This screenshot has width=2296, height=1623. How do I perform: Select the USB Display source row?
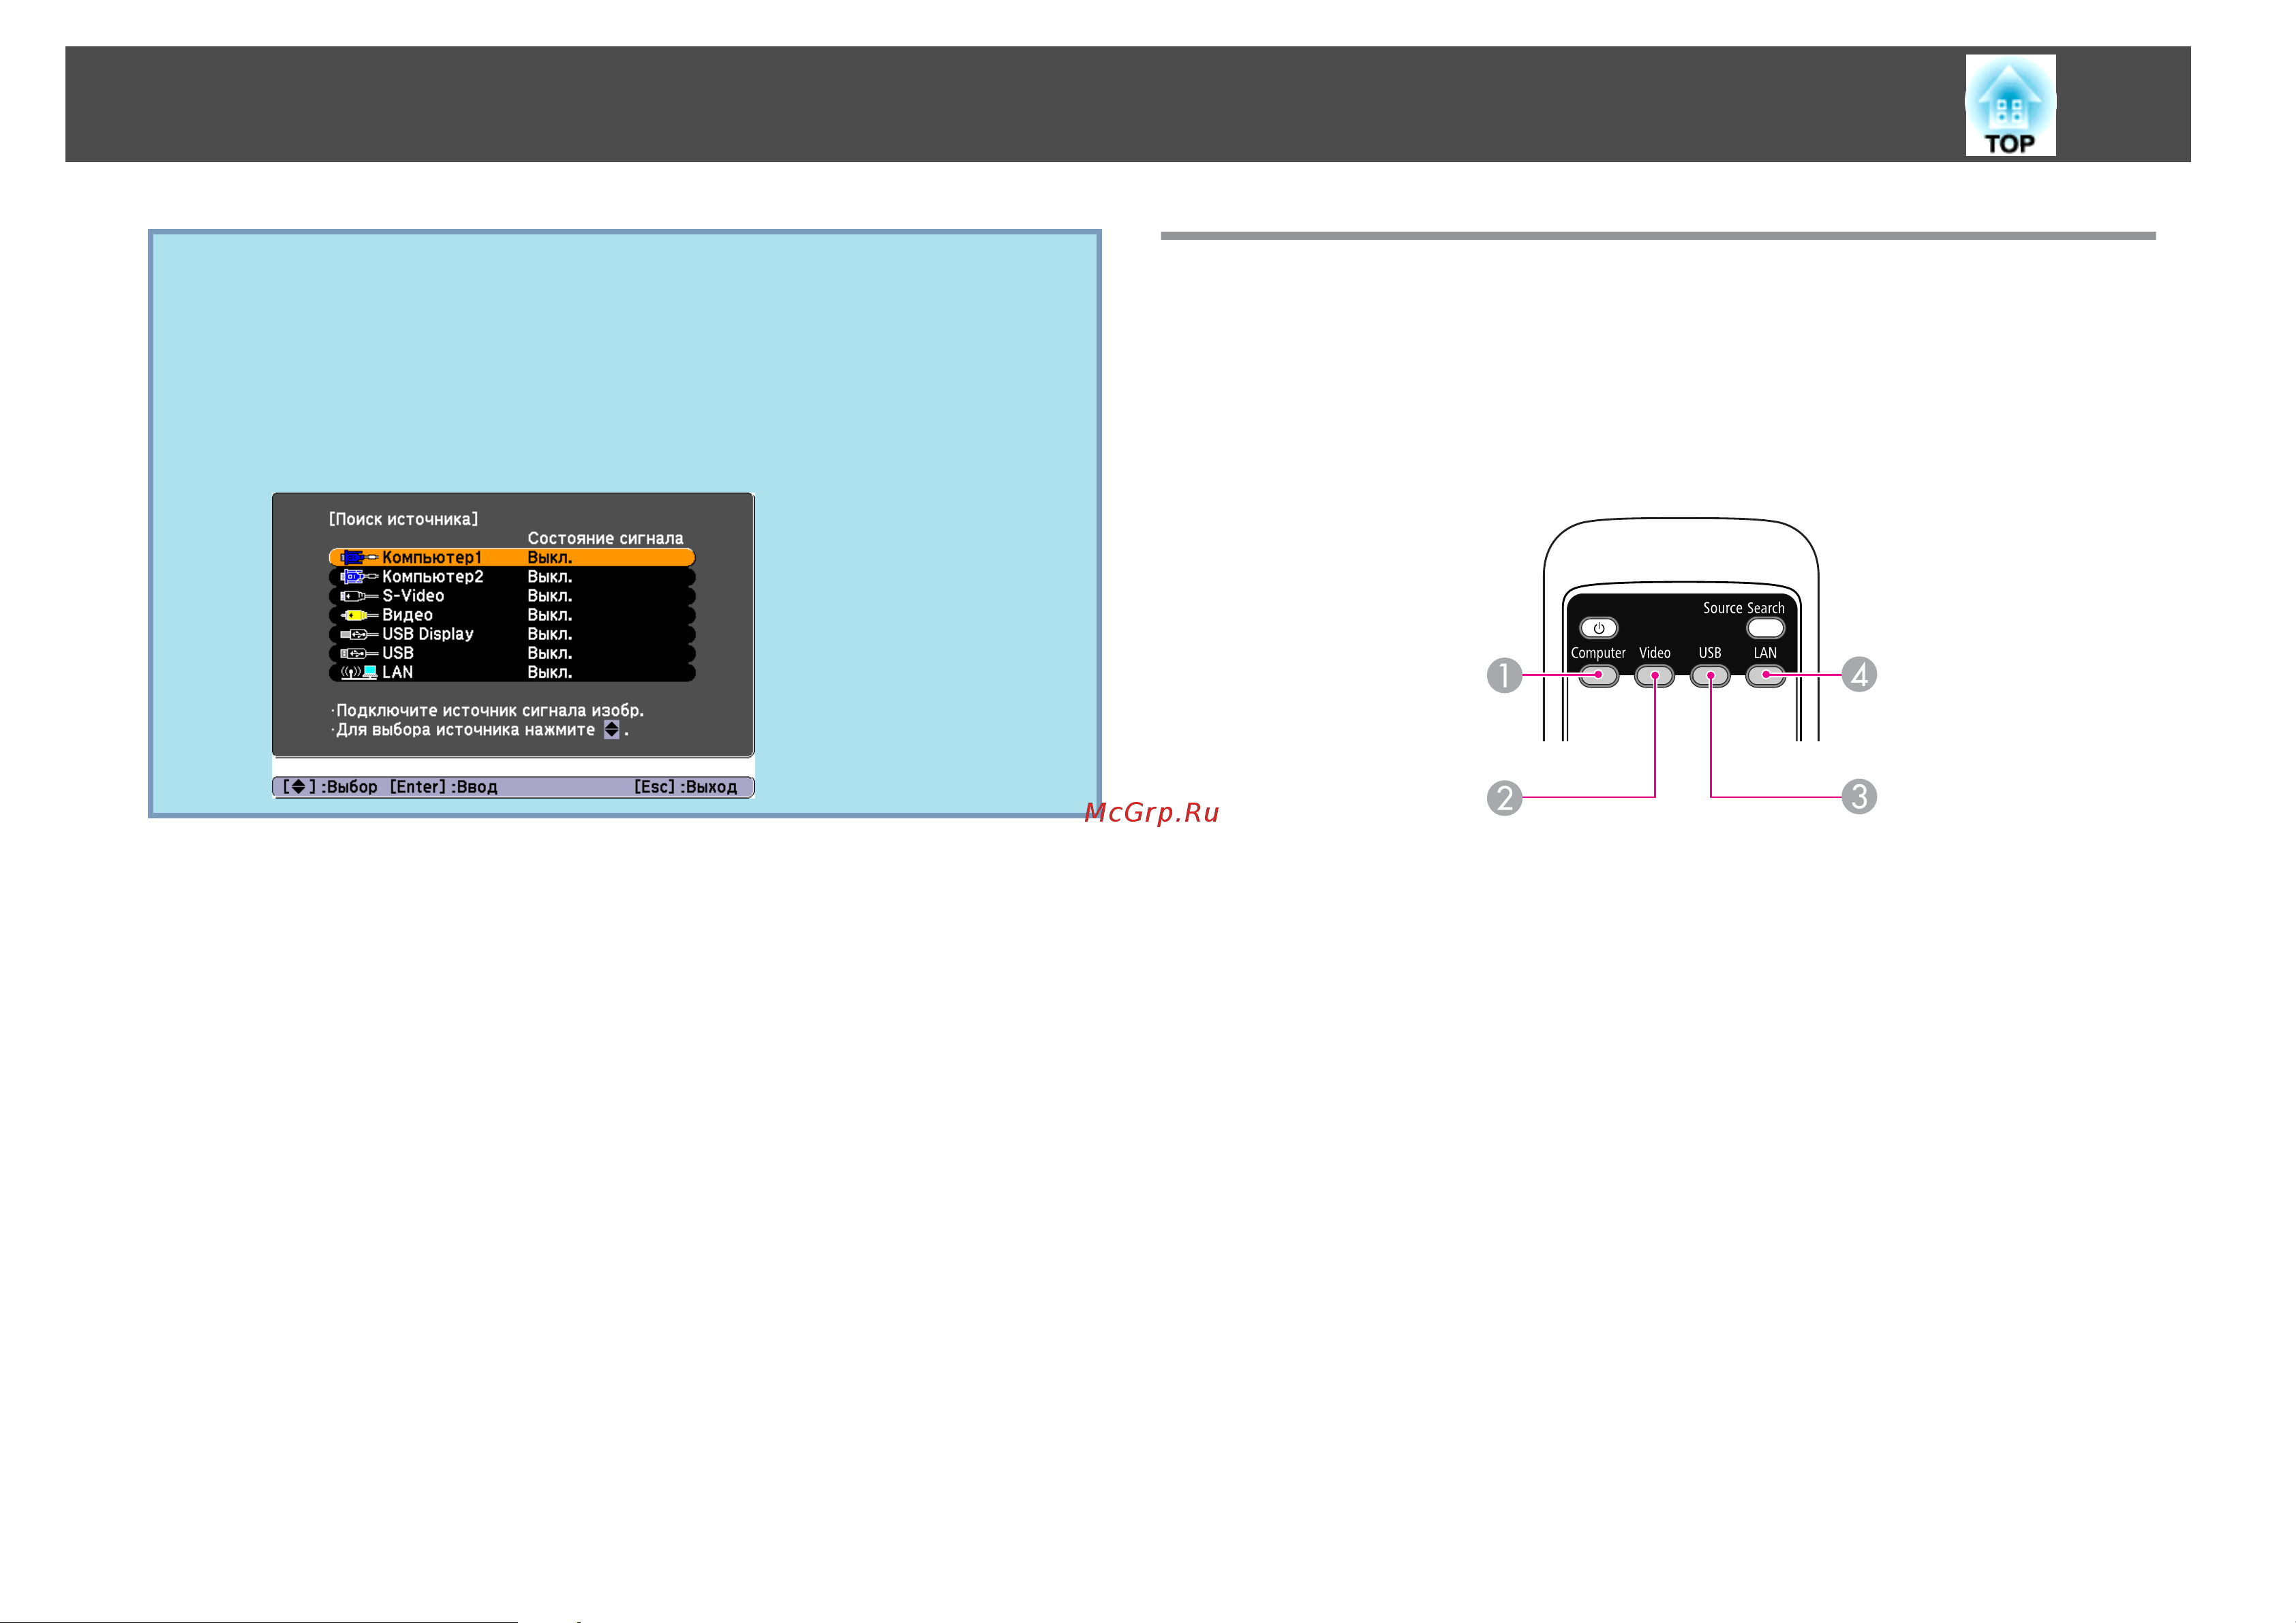pyautogui.click(x=511, y=634)
